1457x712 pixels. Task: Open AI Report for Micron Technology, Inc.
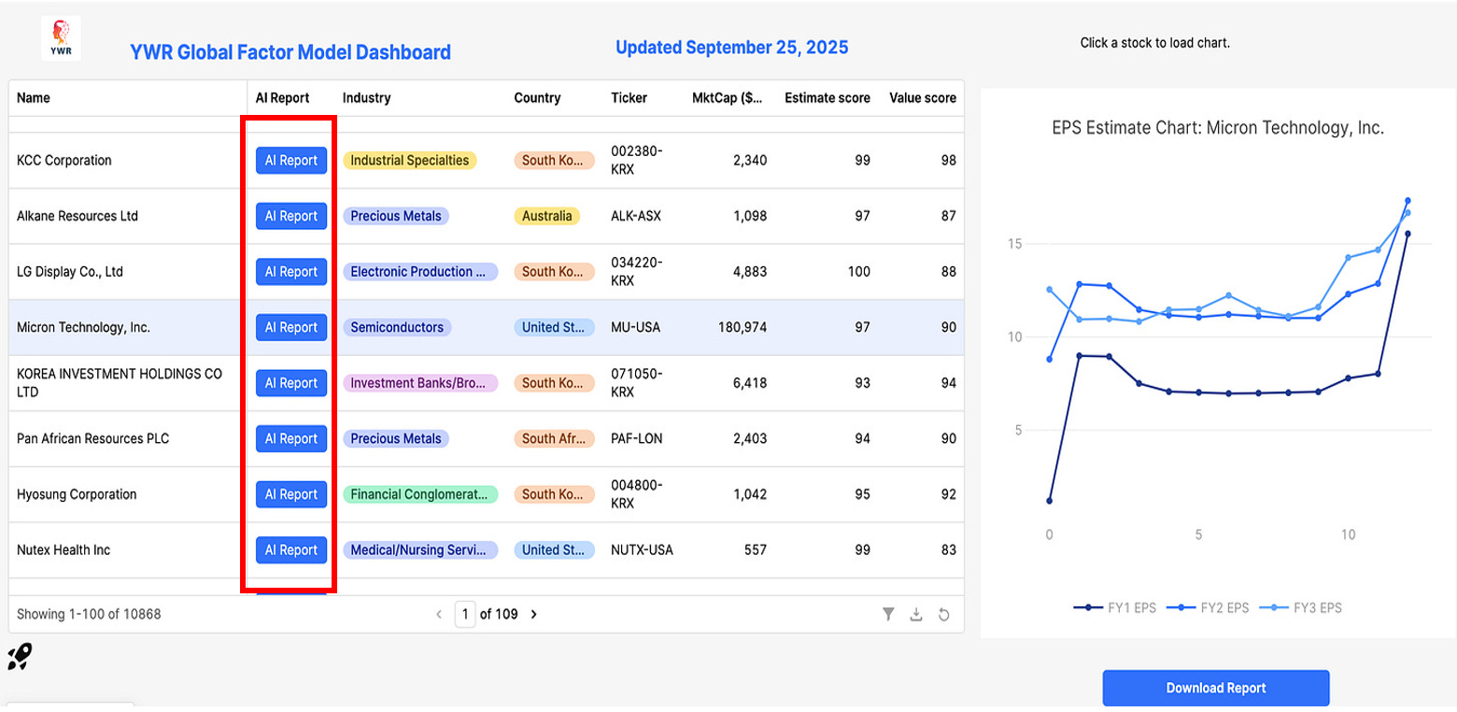click(x=291, y=327)
